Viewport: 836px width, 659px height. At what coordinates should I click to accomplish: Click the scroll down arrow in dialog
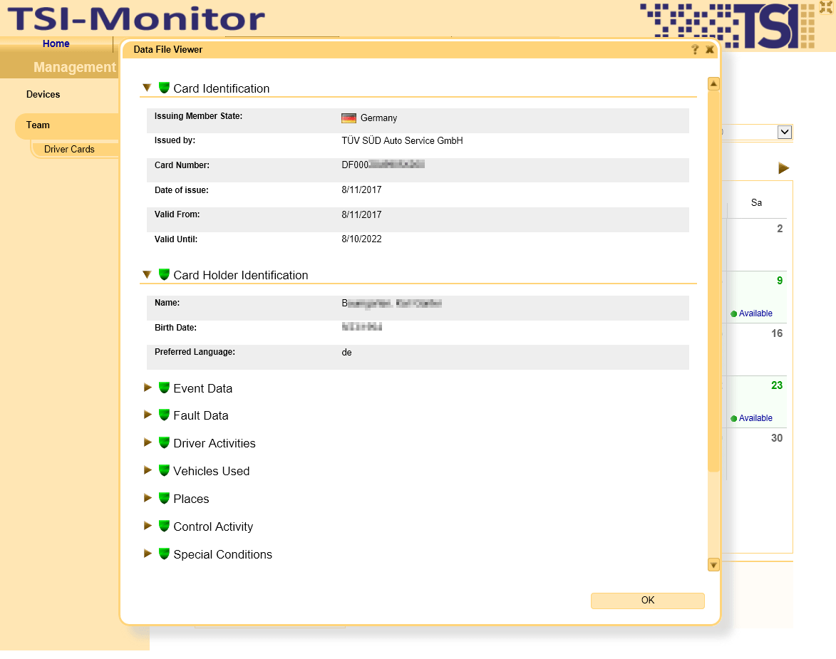[713, 565]
